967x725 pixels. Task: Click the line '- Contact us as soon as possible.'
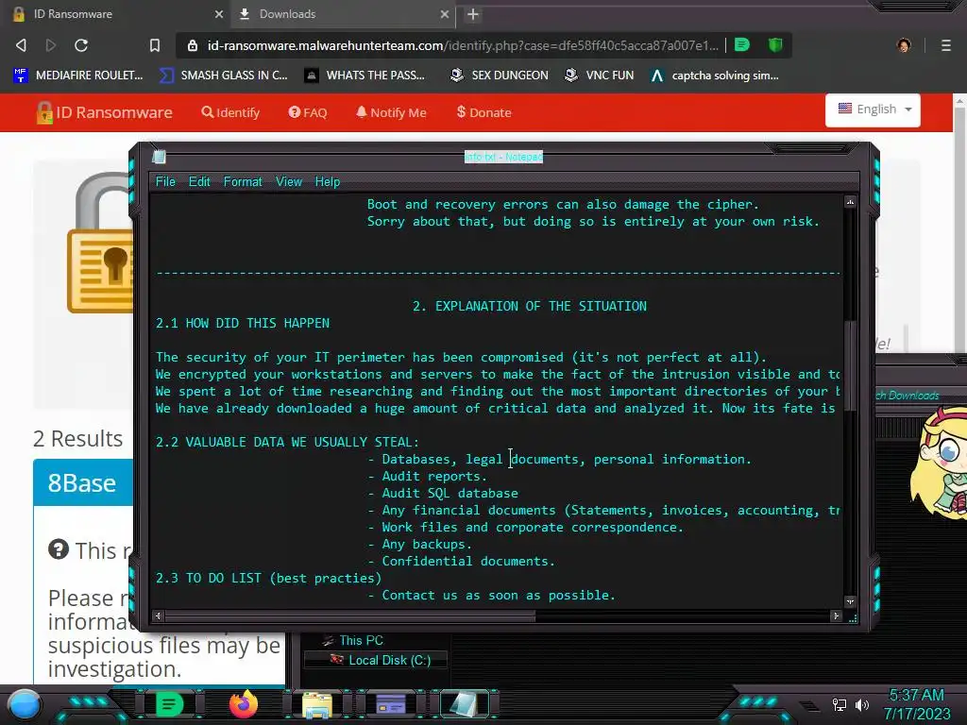(x=491, y=595)
